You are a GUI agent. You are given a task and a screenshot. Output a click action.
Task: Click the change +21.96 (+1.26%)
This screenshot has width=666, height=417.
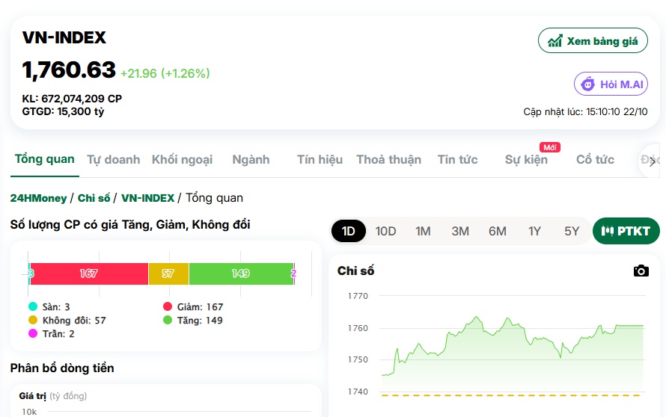(165, 73)
